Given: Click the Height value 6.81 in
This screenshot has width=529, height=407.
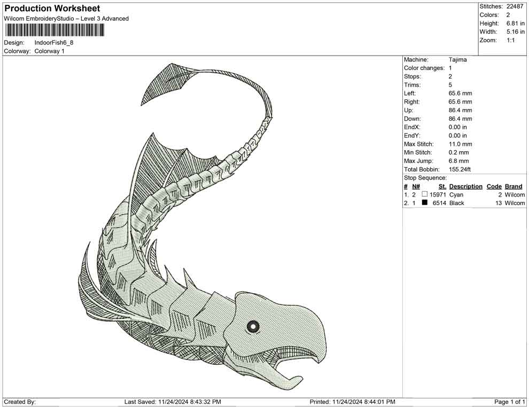Looking at the screenshot, I should tap(516, 24).
